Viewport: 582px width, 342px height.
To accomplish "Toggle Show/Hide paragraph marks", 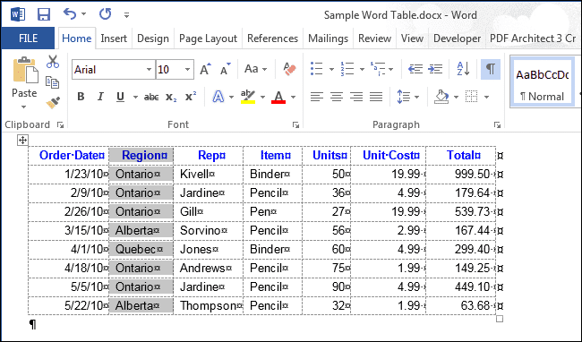I will tap(491, 69).
